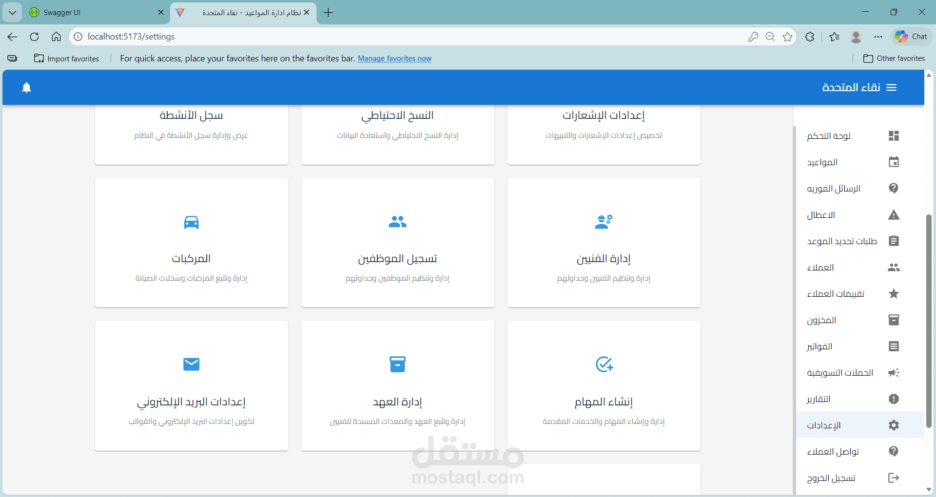
Task: Click the engineer icon on إدارة الفنيين card
Action: [604, 222]
